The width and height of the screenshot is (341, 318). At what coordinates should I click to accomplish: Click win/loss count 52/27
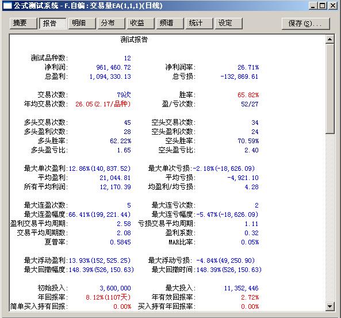(250, 104)
